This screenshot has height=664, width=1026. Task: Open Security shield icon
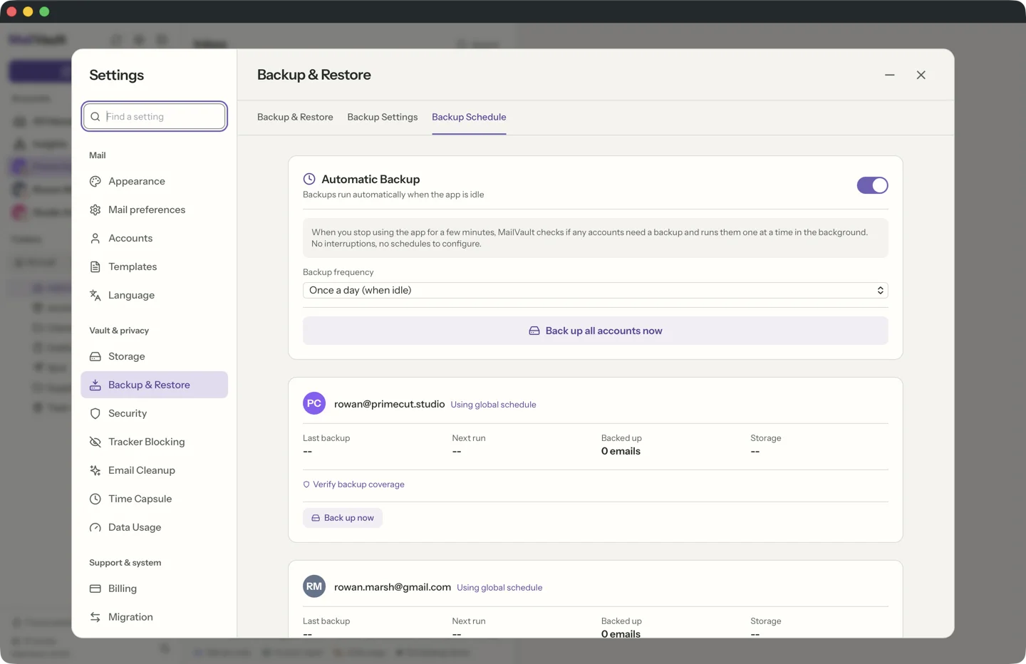(95, 413)
